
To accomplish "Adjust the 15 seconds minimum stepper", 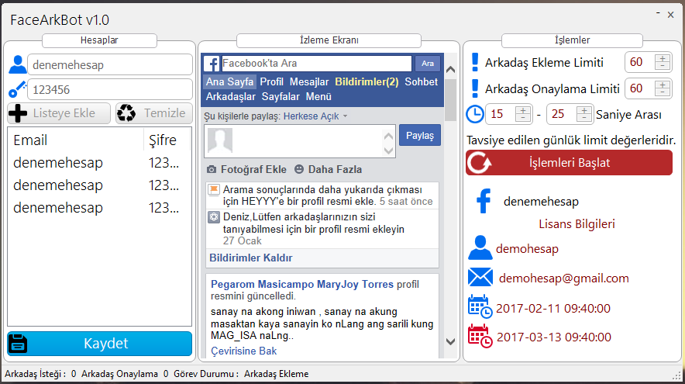I will click(523, 114).
